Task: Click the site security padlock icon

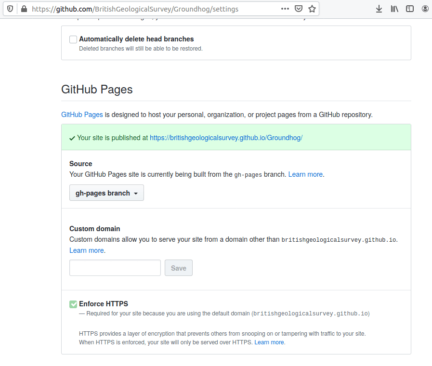Action: 24,9
